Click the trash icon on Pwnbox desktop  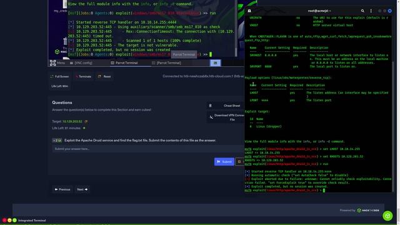click(65, 41)
